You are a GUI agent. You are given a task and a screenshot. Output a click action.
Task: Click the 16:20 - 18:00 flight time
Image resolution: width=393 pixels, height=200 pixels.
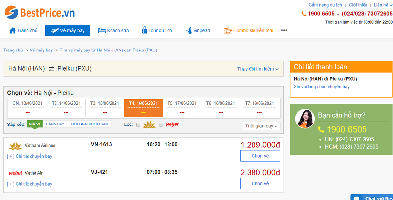coord(162,144)
